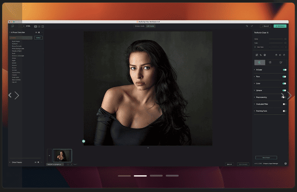Screen dimensions: 297x192
Task: Toggle the AI Color switch
Action: [285, 70]
